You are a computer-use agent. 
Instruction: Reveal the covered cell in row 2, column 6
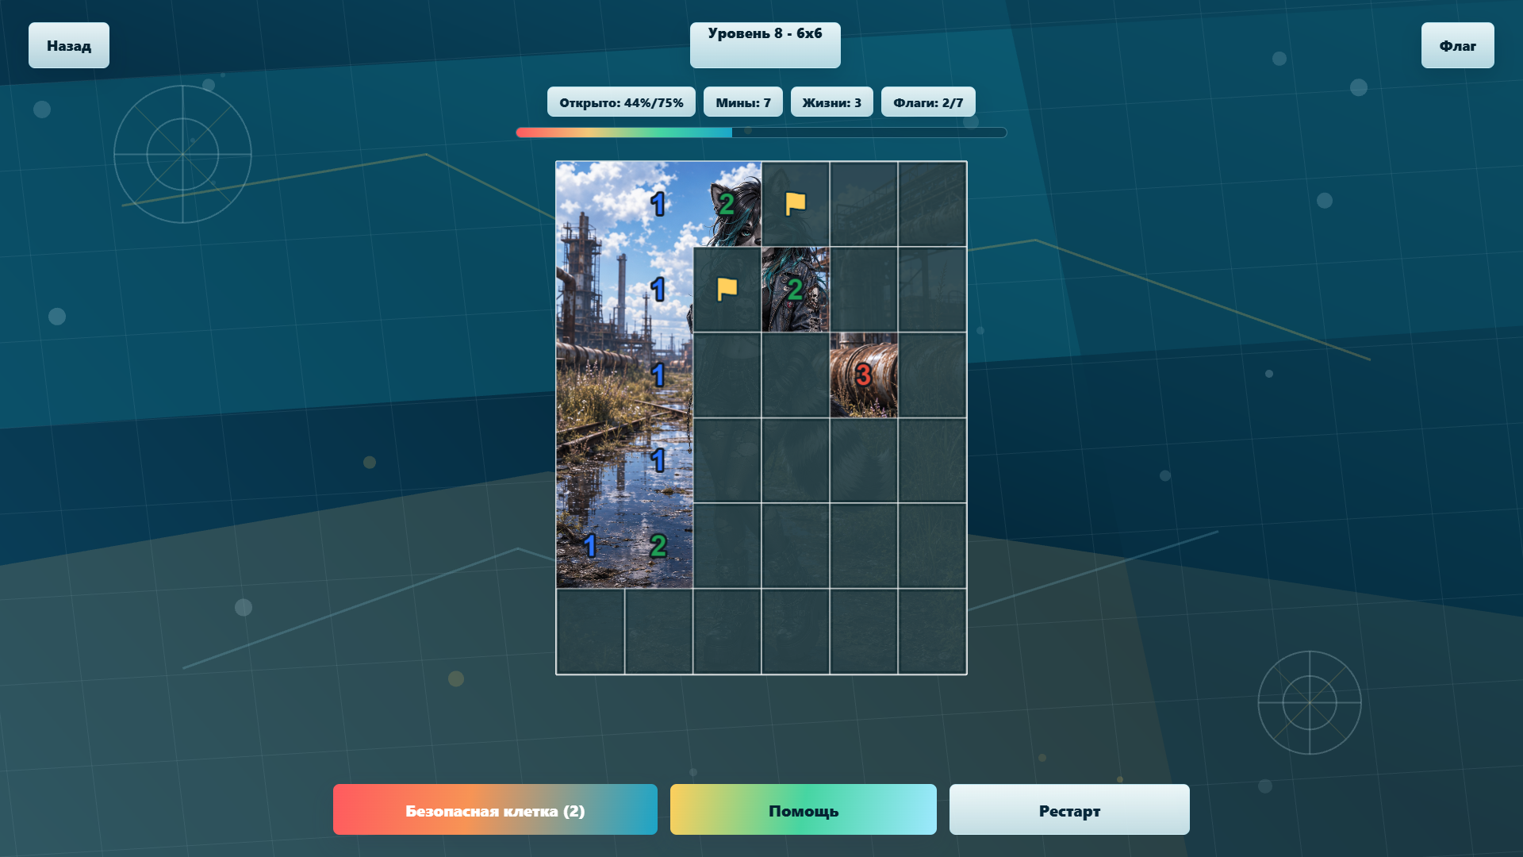(932, 290)
